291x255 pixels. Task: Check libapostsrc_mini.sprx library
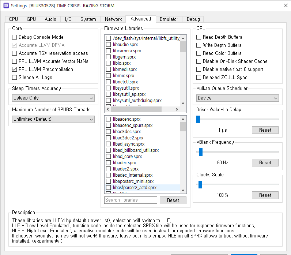(x=108, y=181)
